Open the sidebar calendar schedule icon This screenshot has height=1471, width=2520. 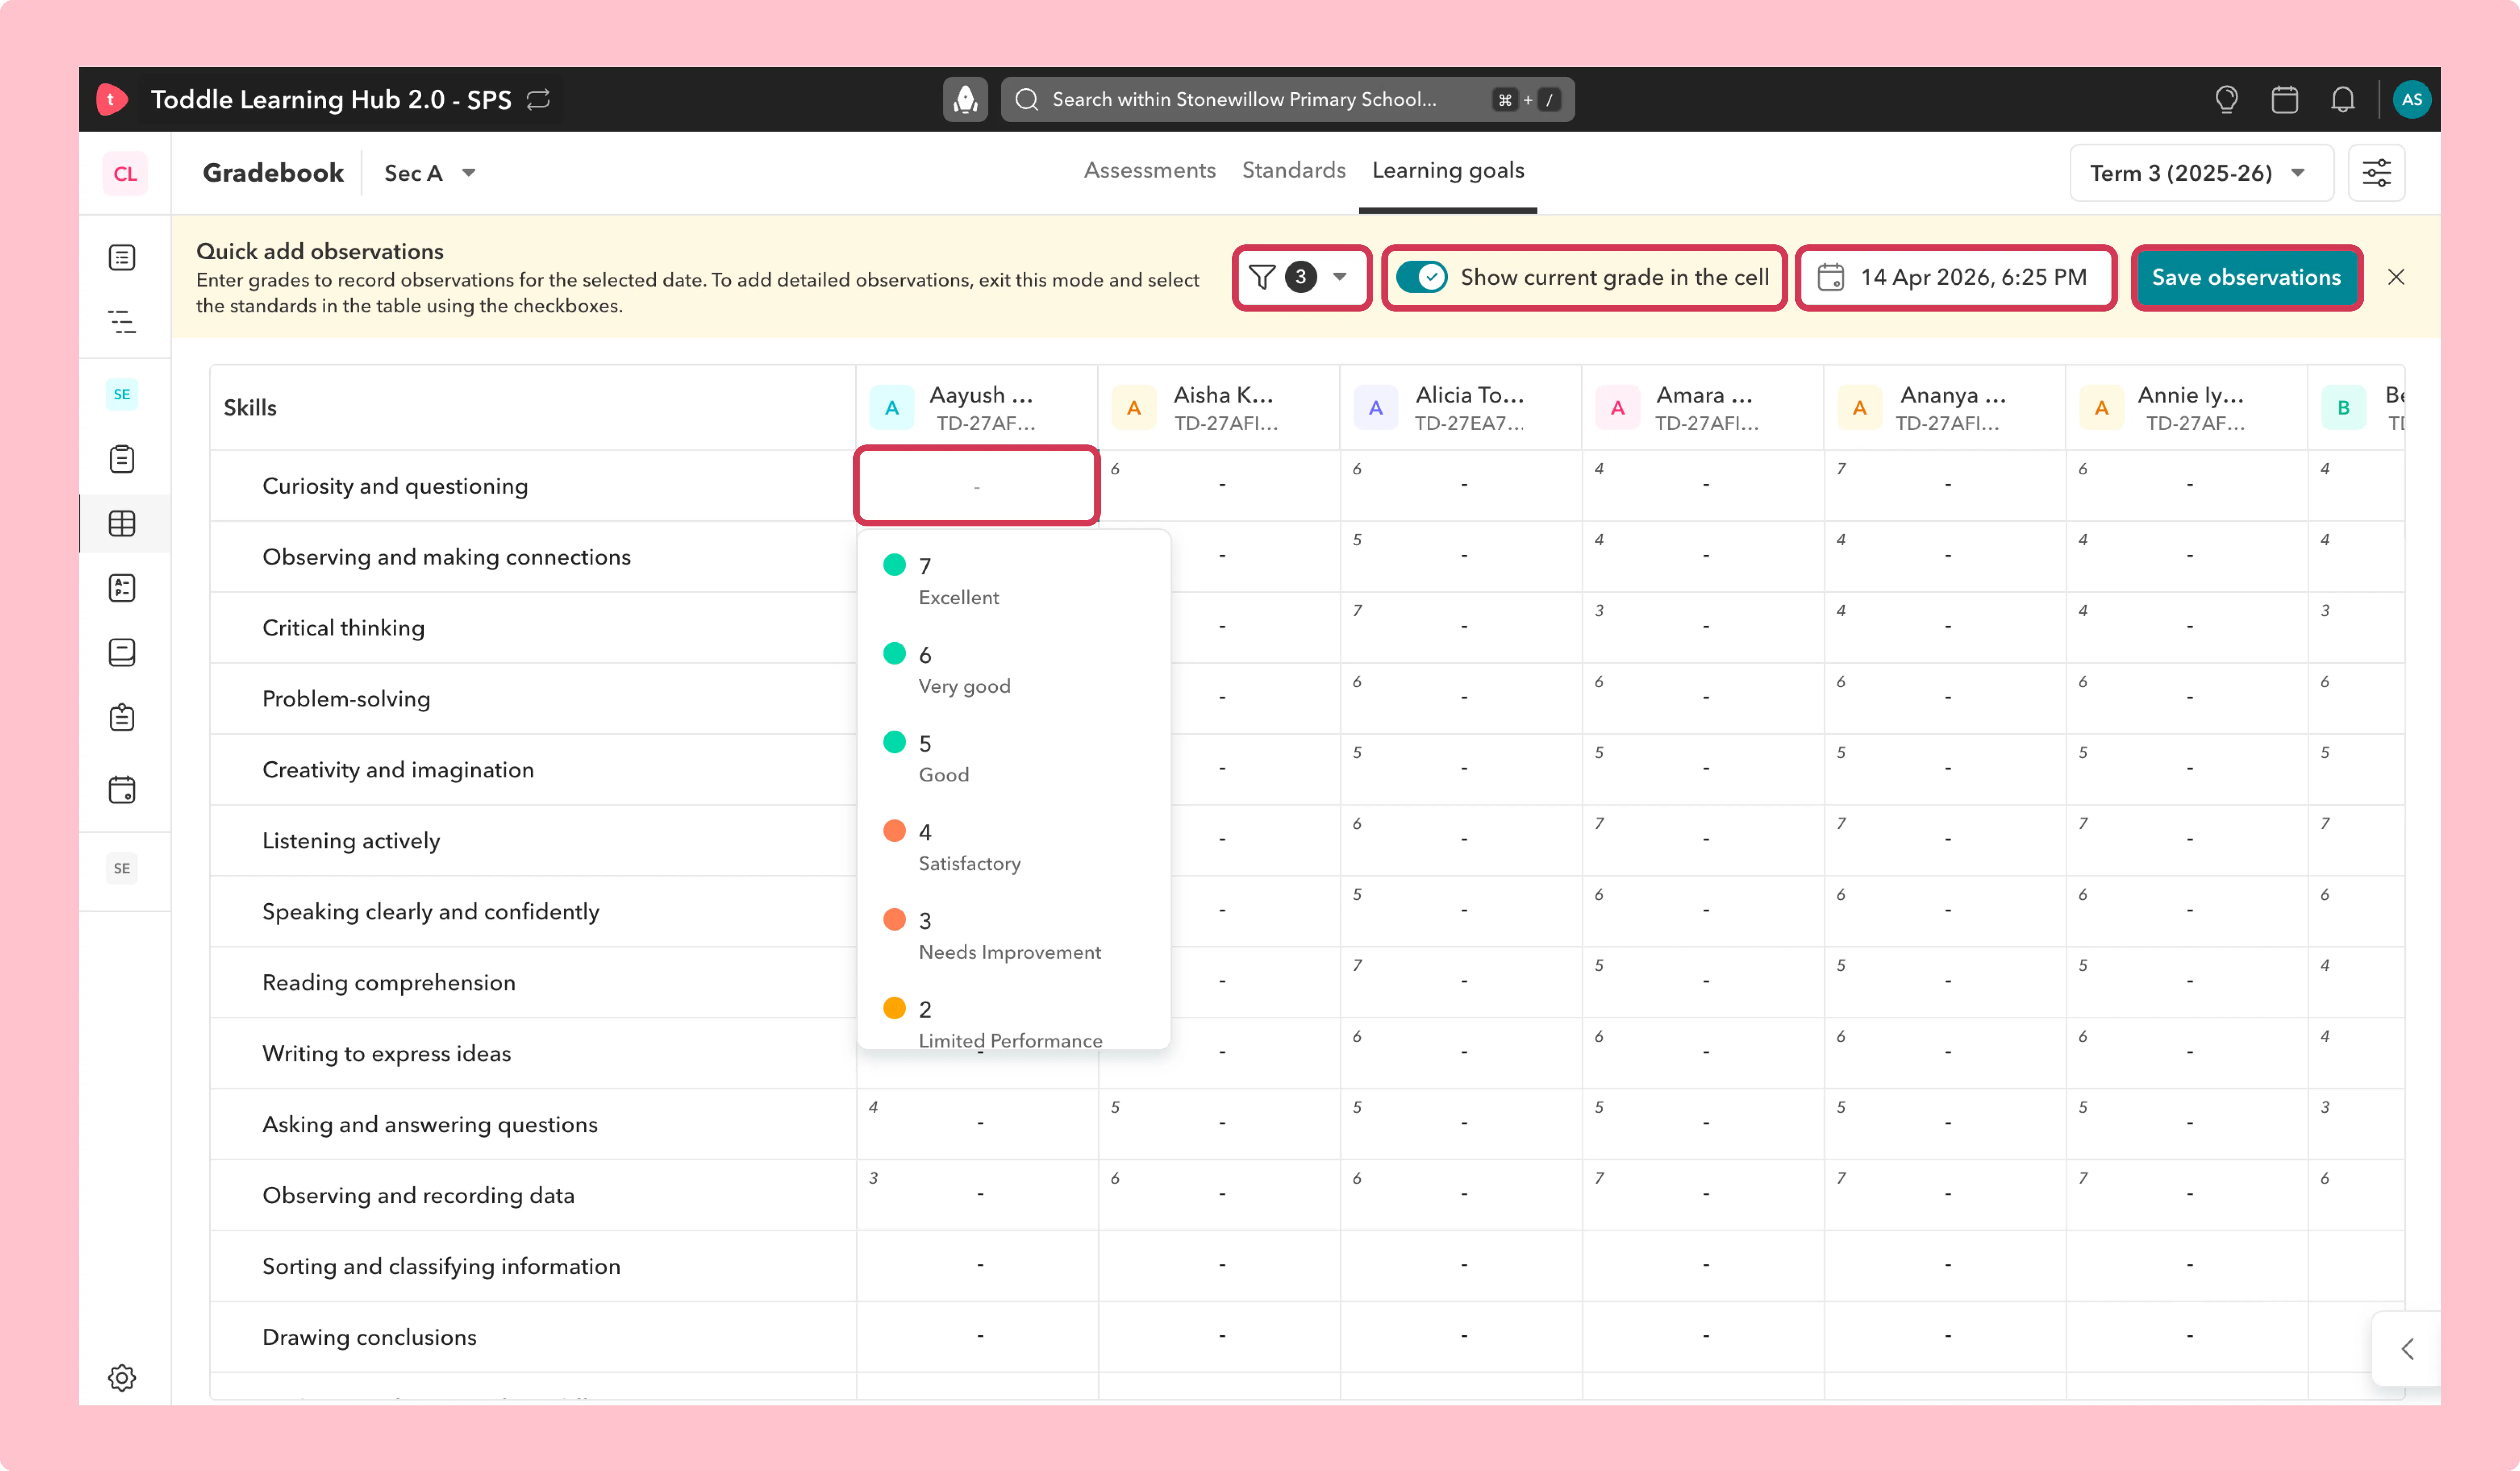coord(122,790)
